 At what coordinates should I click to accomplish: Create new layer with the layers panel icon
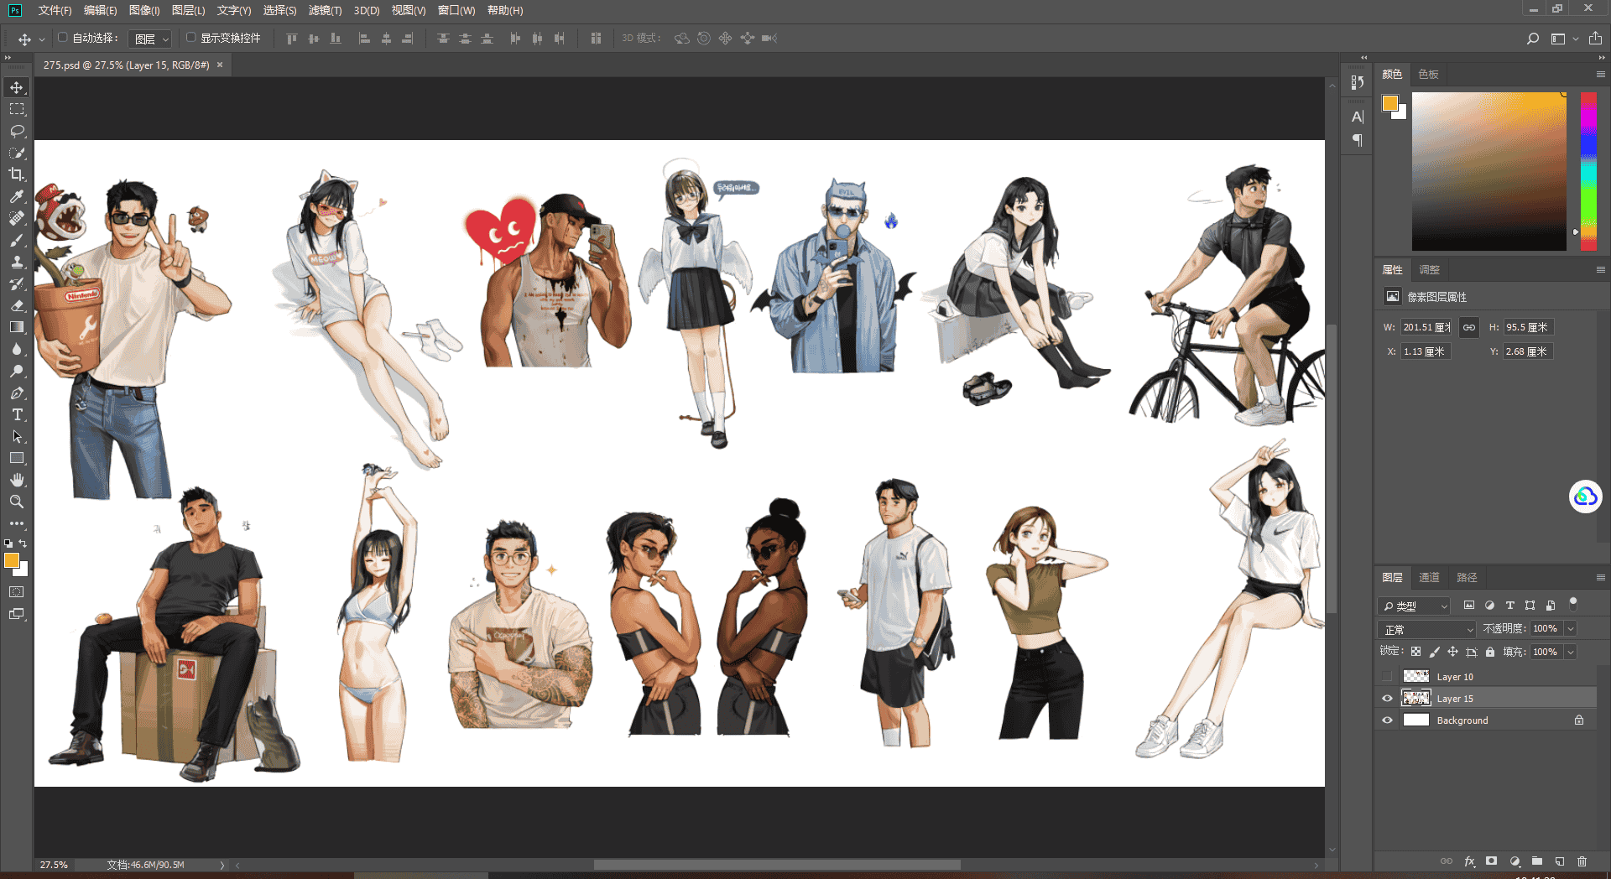1560,861
